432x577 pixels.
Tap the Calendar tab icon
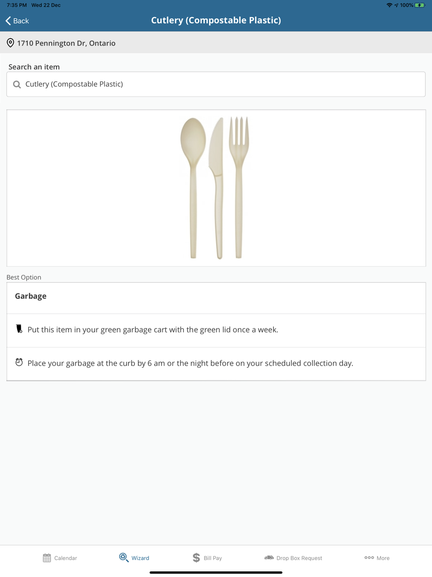coord(47,558)
